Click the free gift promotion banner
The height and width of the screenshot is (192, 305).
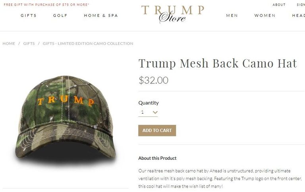46,4
